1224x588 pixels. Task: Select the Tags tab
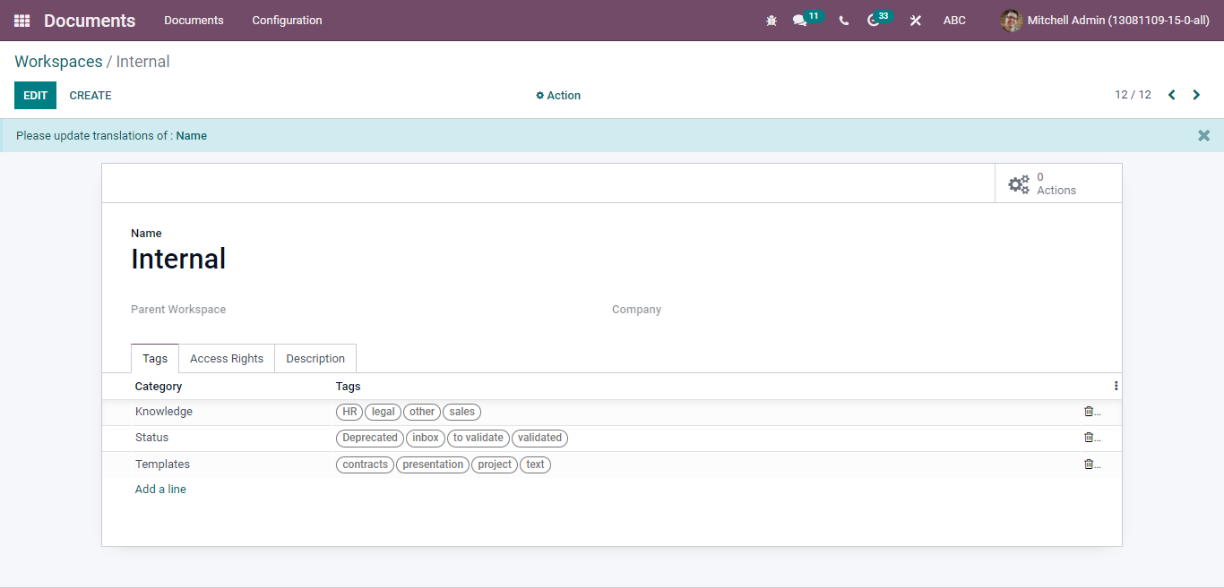point(155,358)
